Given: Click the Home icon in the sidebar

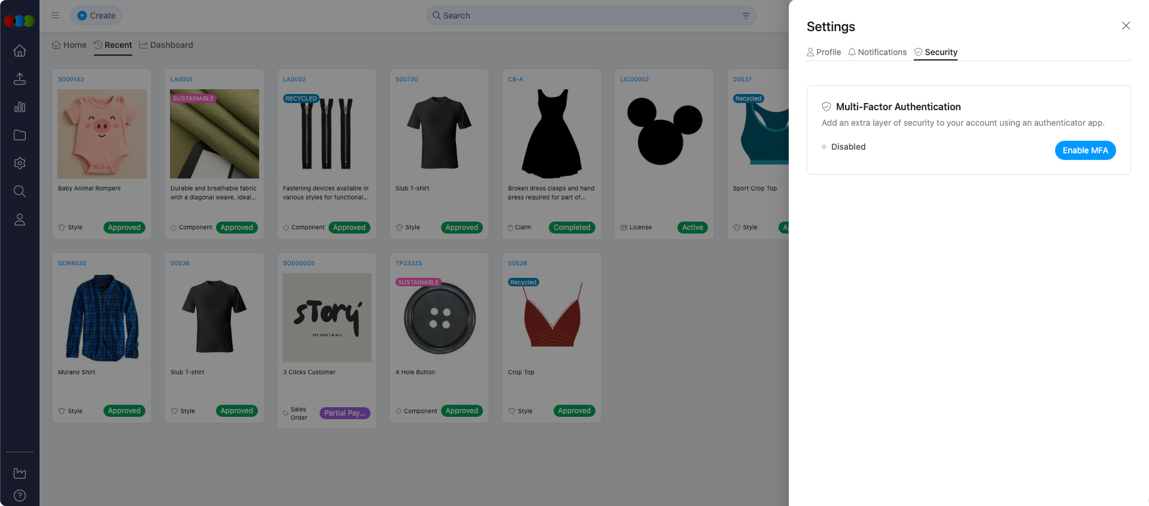Looking at the screenshot, I should pyautogui.click(x=20, y=51).
